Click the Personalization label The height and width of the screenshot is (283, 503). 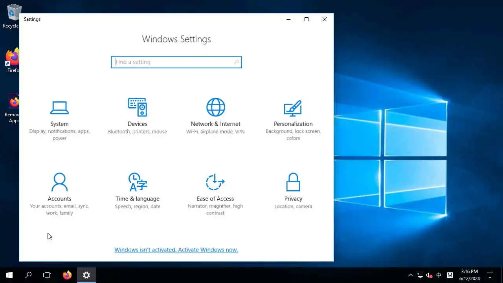tap(293, 124)
